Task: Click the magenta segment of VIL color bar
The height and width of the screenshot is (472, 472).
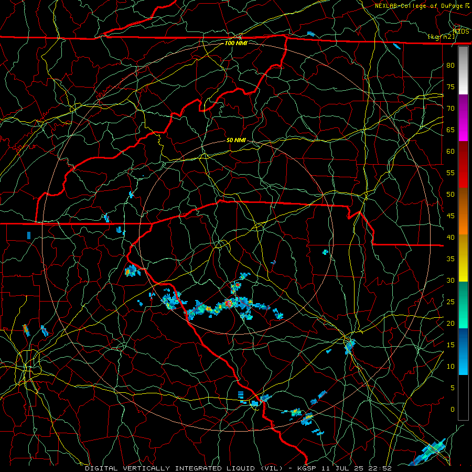Action: pos(463,118)
